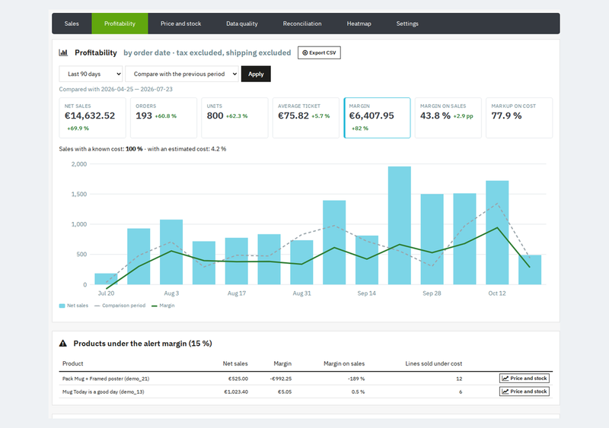Viewport: 609px width, 428px height.
Task: Click the Margin on sales column header
Action: (344, 363)
